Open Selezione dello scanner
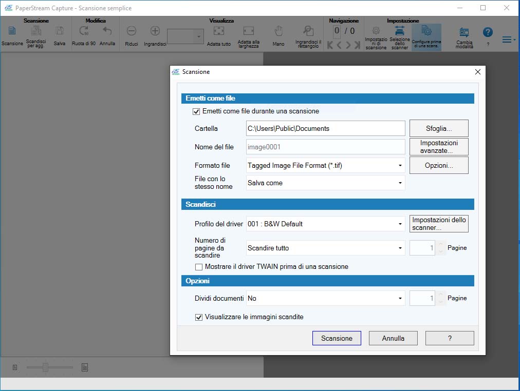The height and width of the screenshot is (391, 520). click(399, 32)
